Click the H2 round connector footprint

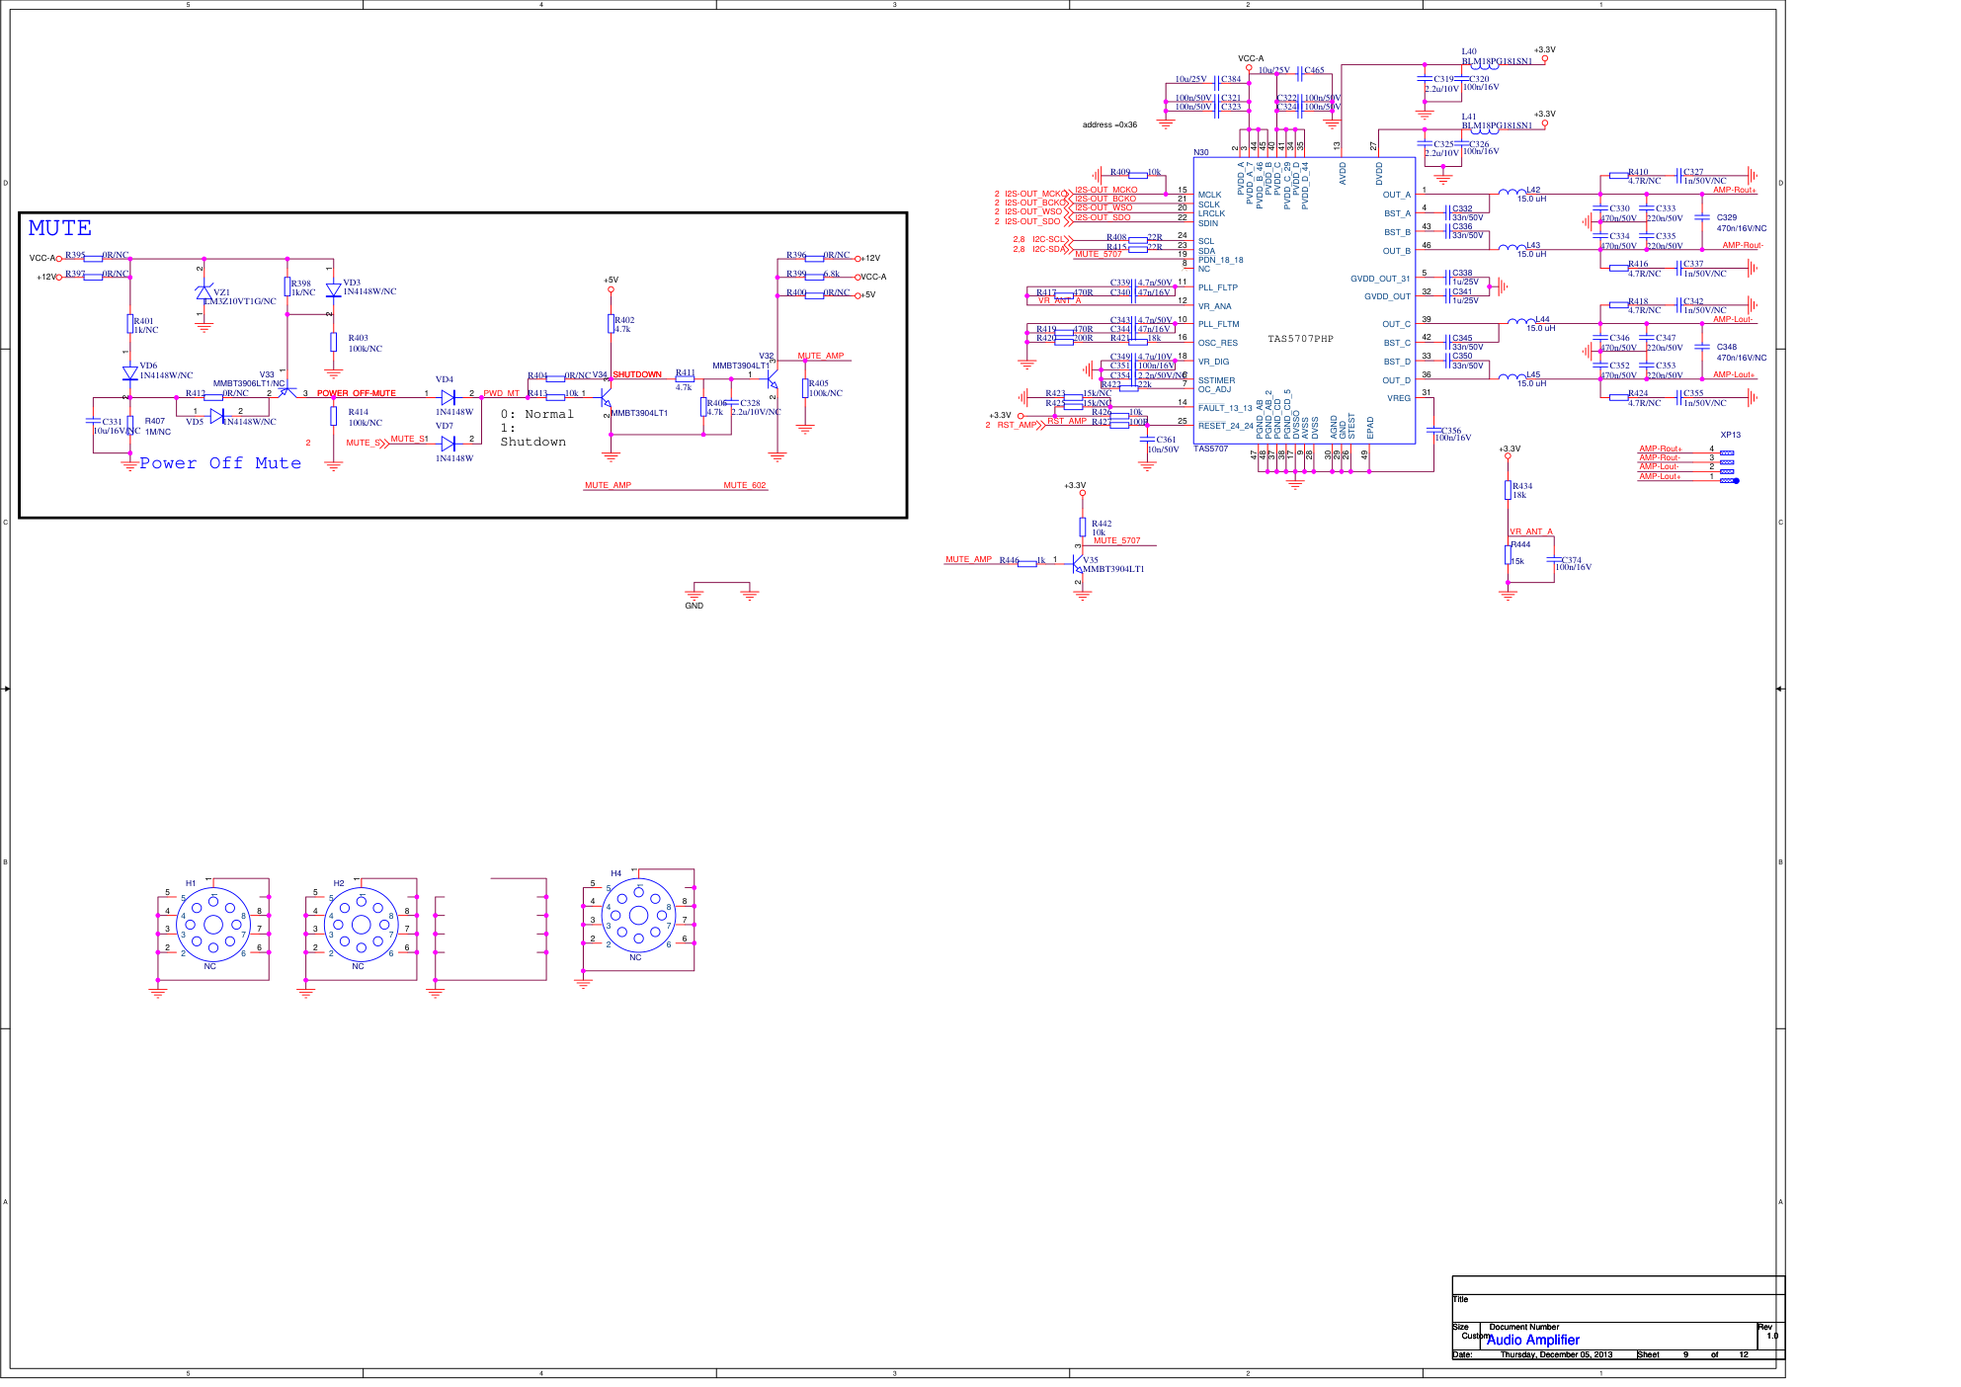tap(362, 925)
